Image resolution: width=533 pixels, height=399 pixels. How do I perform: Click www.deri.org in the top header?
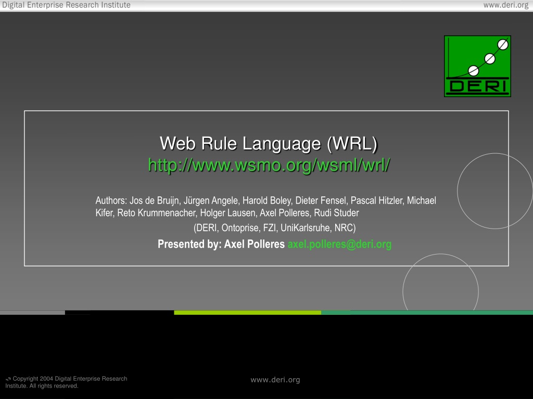506,5
